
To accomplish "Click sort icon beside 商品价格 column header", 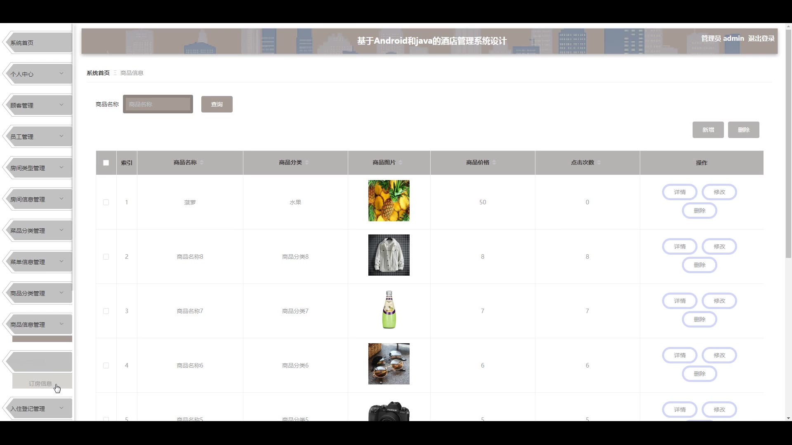I will (x=494, y=162).
